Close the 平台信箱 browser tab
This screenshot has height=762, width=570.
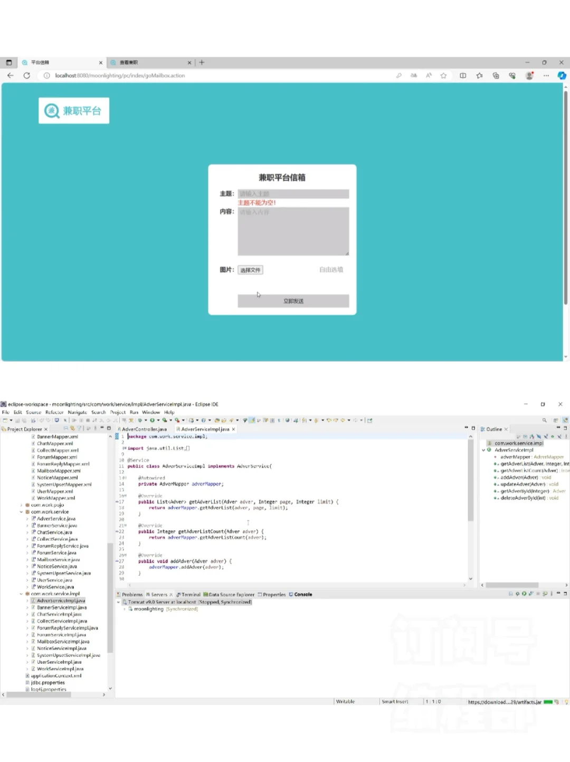tap(101, 62)
